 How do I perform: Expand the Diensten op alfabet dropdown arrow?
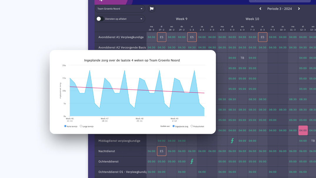point(141,19)
